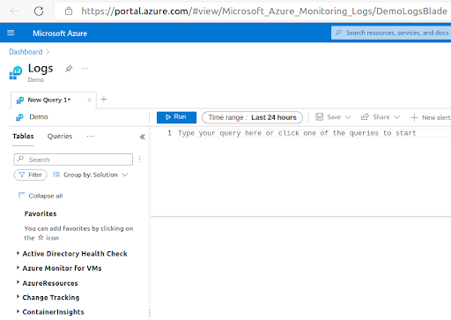
Task: Expand the ContainerInsights group
Action: coord(53,312)
